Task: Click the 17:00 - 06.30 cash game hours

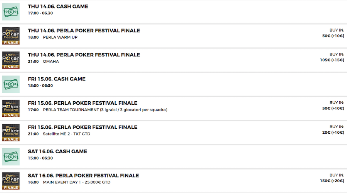Action: pyautogui.click(x=40, y=13)
